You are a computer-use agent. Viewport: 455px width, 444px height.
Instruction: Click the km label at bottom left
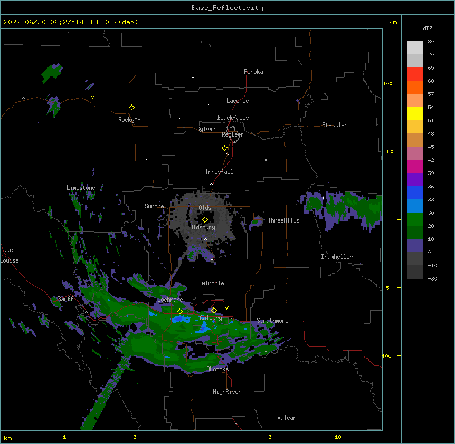(8, 438)
